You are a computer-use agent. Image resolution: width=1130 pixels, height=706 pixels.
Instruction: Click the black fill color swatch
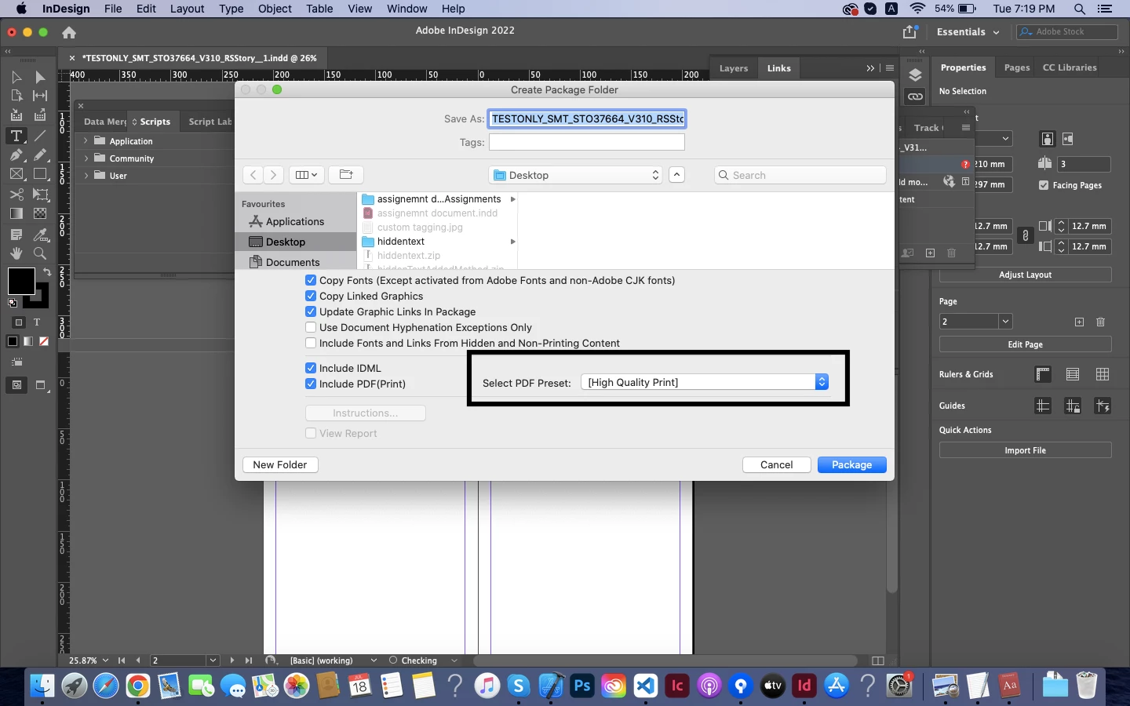pyautogui.click(x=20, y=281)
